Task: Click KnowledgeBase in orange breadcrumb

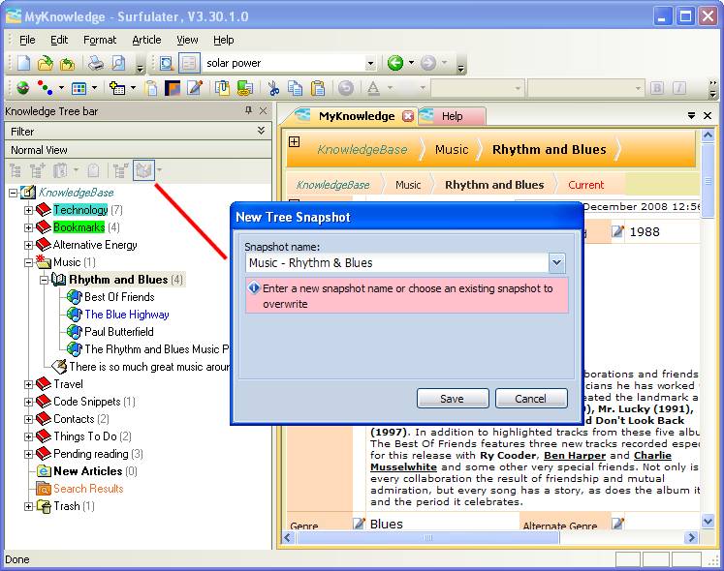Action: click(362, 149)
